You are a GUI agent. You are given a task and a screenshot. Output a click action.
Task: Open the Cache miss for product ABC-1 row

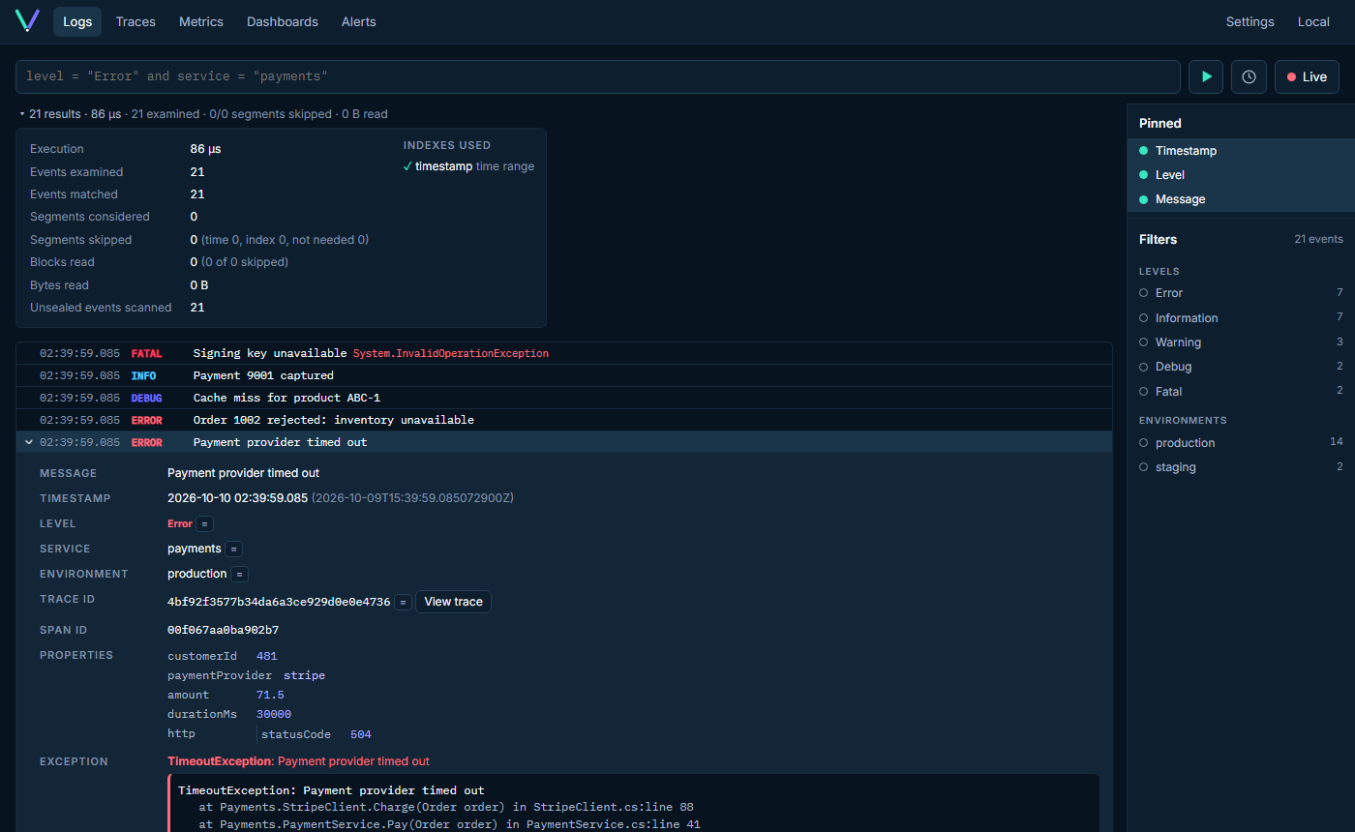click(564, 398)
